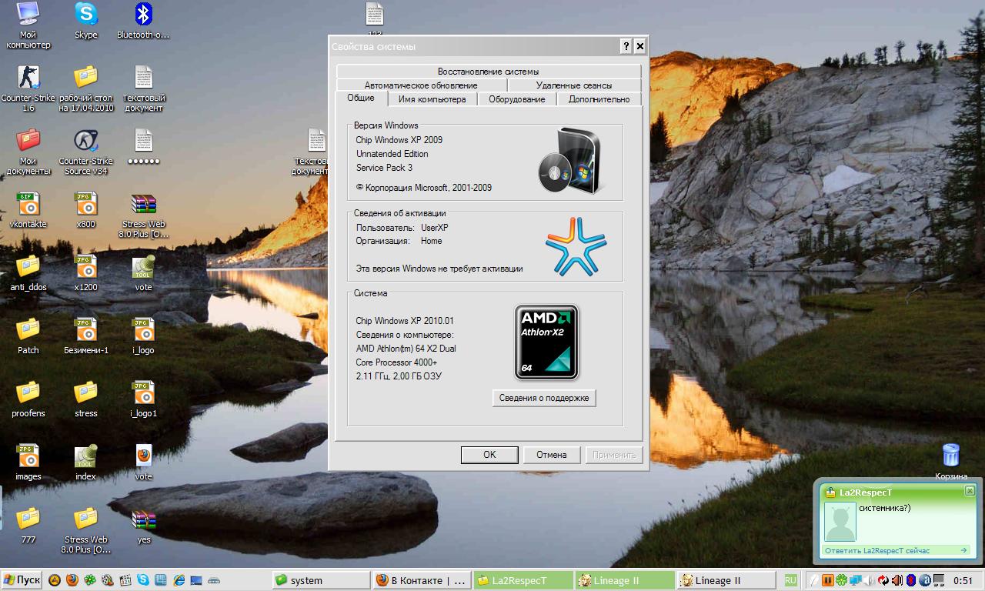The width and height of the screenshot is (985, 591).
Task: Select the index tool file
Action: pos(86,462)
